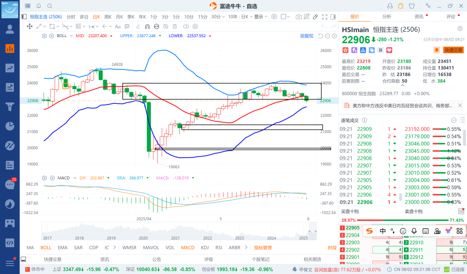Screen dimensions: 467x274
Task: Open BOLL indicator settings gear
Action: tap(45, 36)
